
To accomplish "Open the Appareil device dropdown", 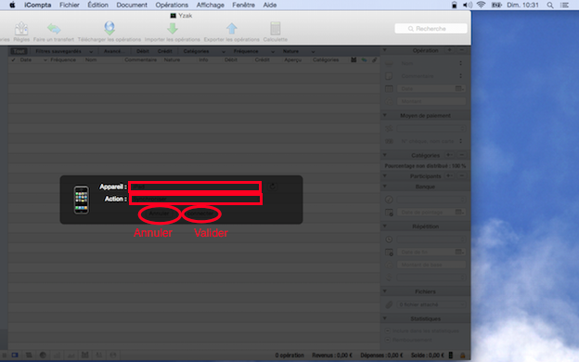I will [195, 187].
